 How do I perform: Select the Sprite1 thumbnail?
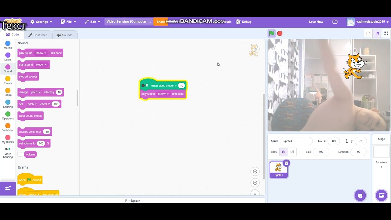(x=279, y=169)
